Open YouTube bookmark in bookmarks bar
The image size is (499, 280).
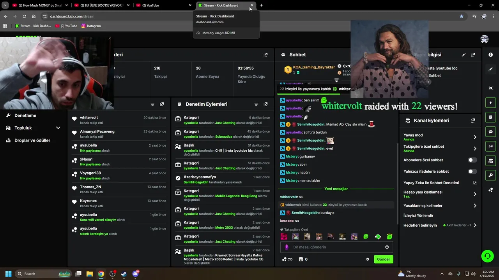click(x=66, y=26)
